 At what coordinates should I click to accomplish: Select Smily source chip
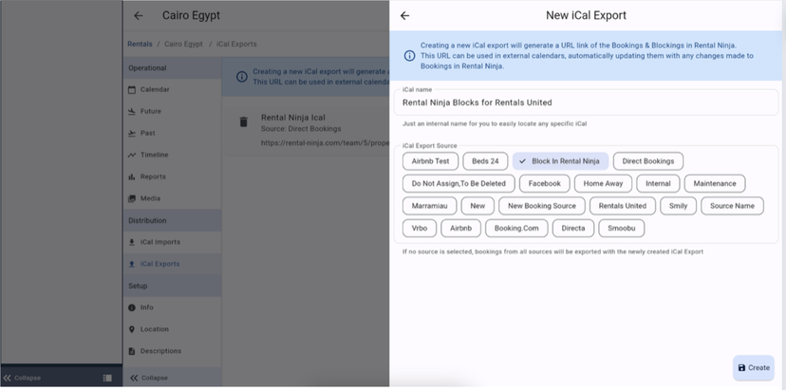click(x=678, y=206)
